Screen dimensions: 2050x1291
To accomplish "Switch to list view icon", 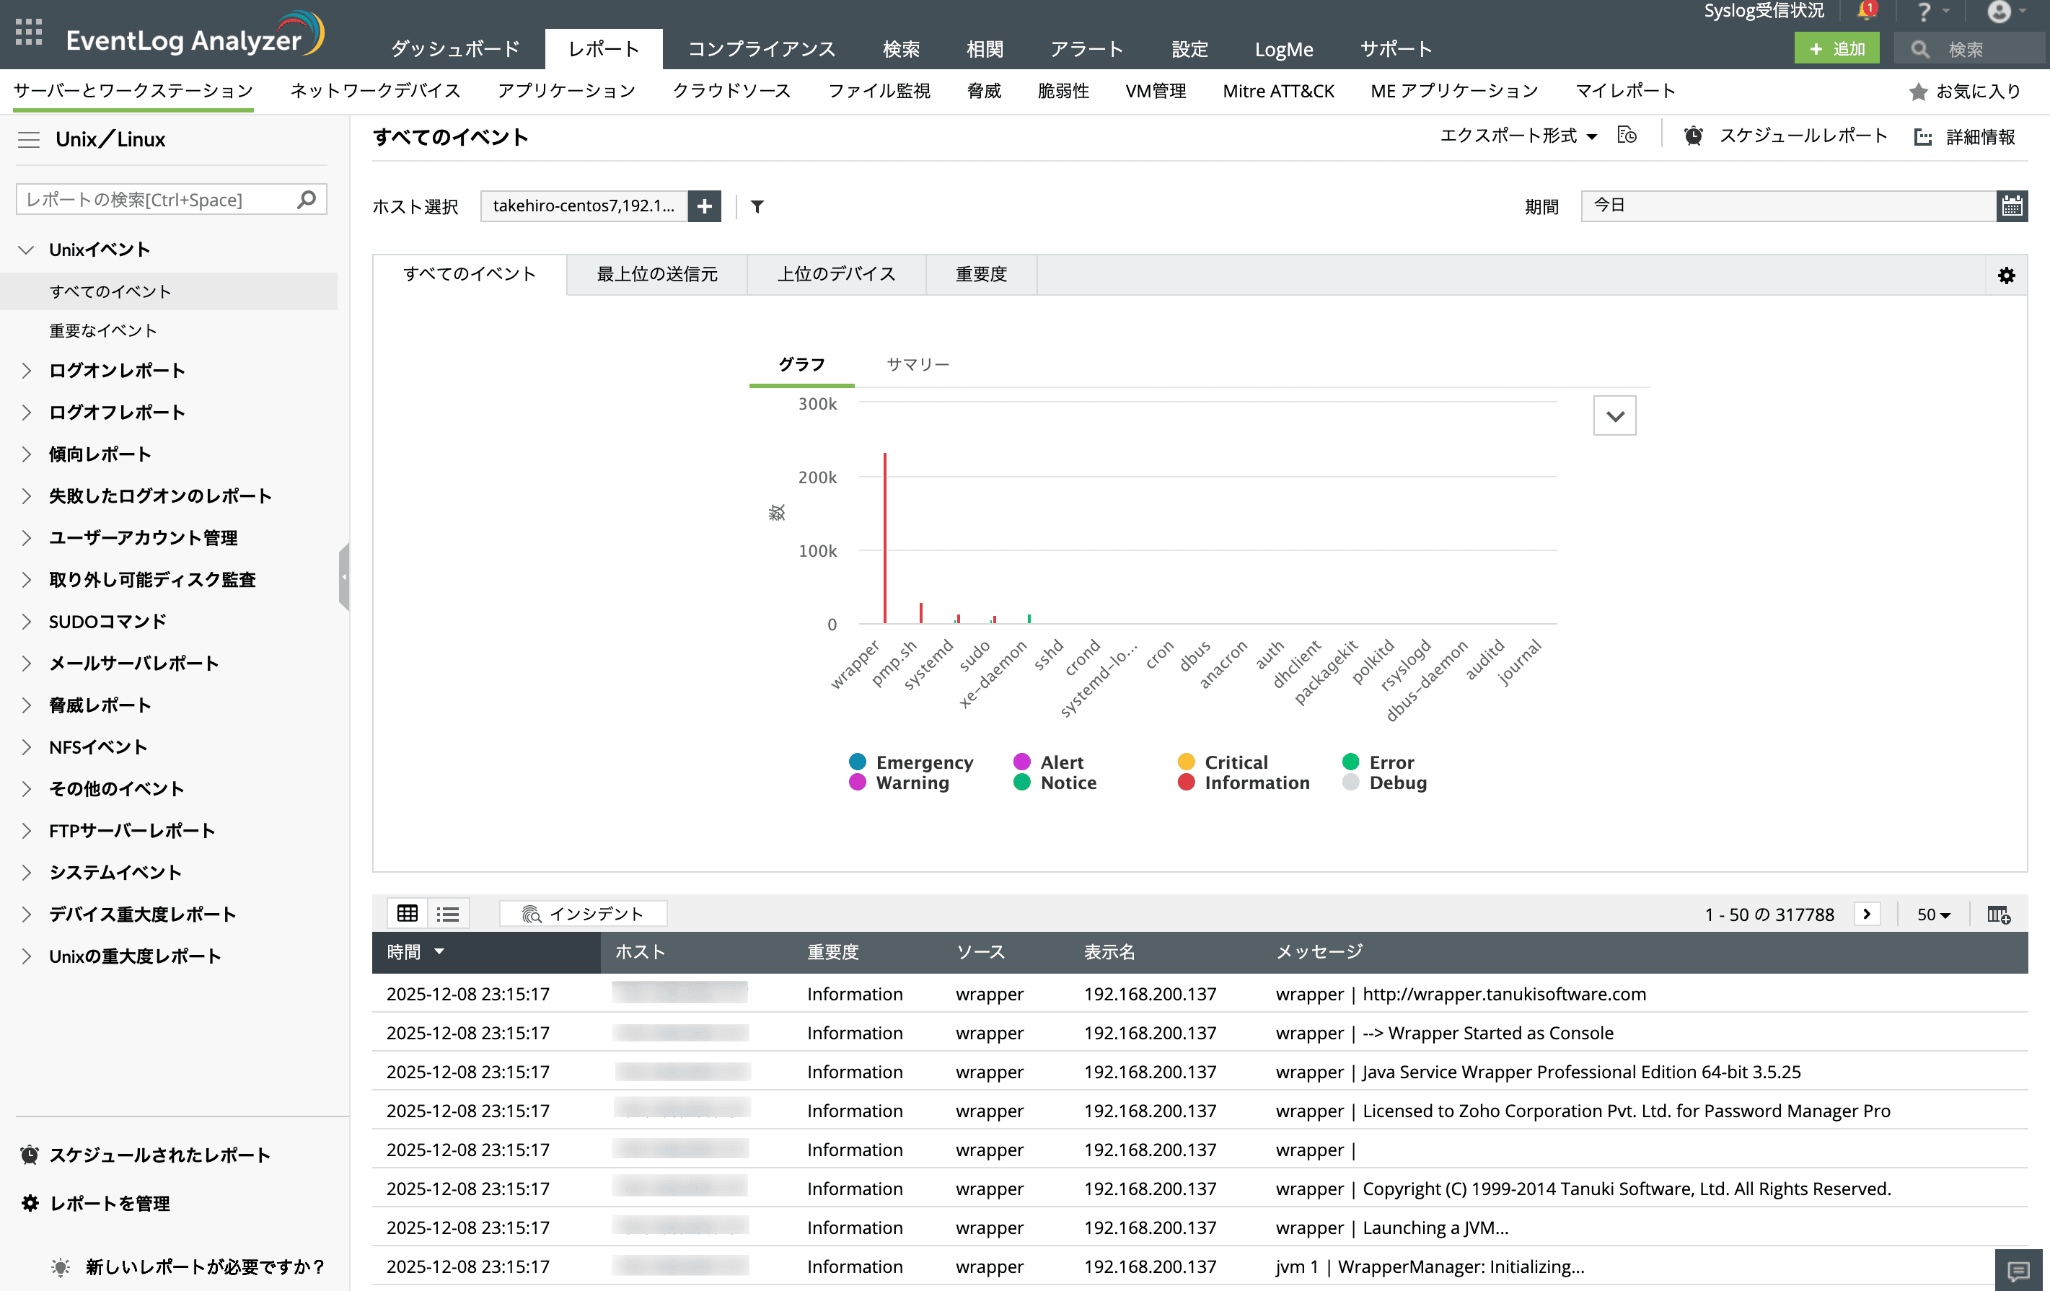I will 448,913.
